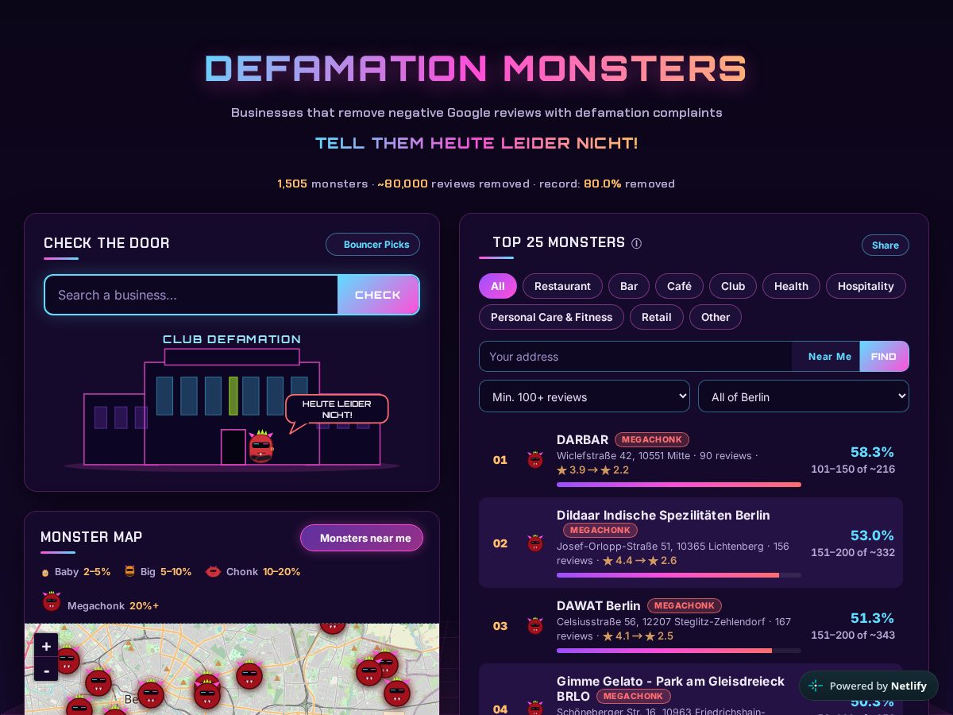Image resolution: width=953 pixels, height=715 pixels.
Task: Click the Bouncer Picks button
Action: pyautogui.click(x=372, y=244)
